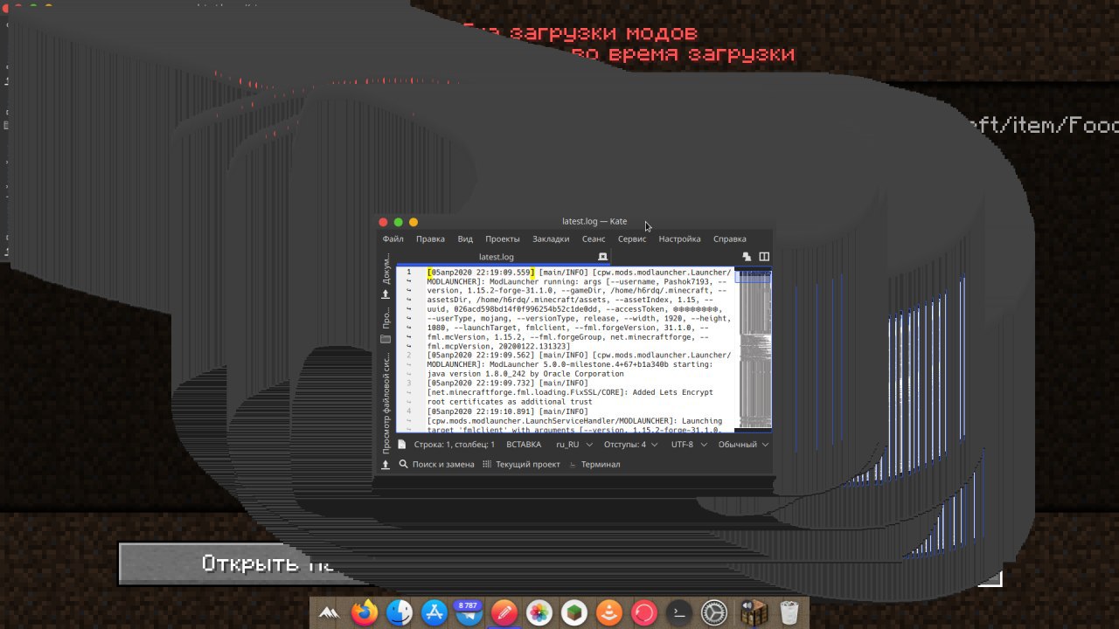Open the Сервис menu
Image resolution: width=1119 pixels, height=629 pixels.
[x=632, y=238]
